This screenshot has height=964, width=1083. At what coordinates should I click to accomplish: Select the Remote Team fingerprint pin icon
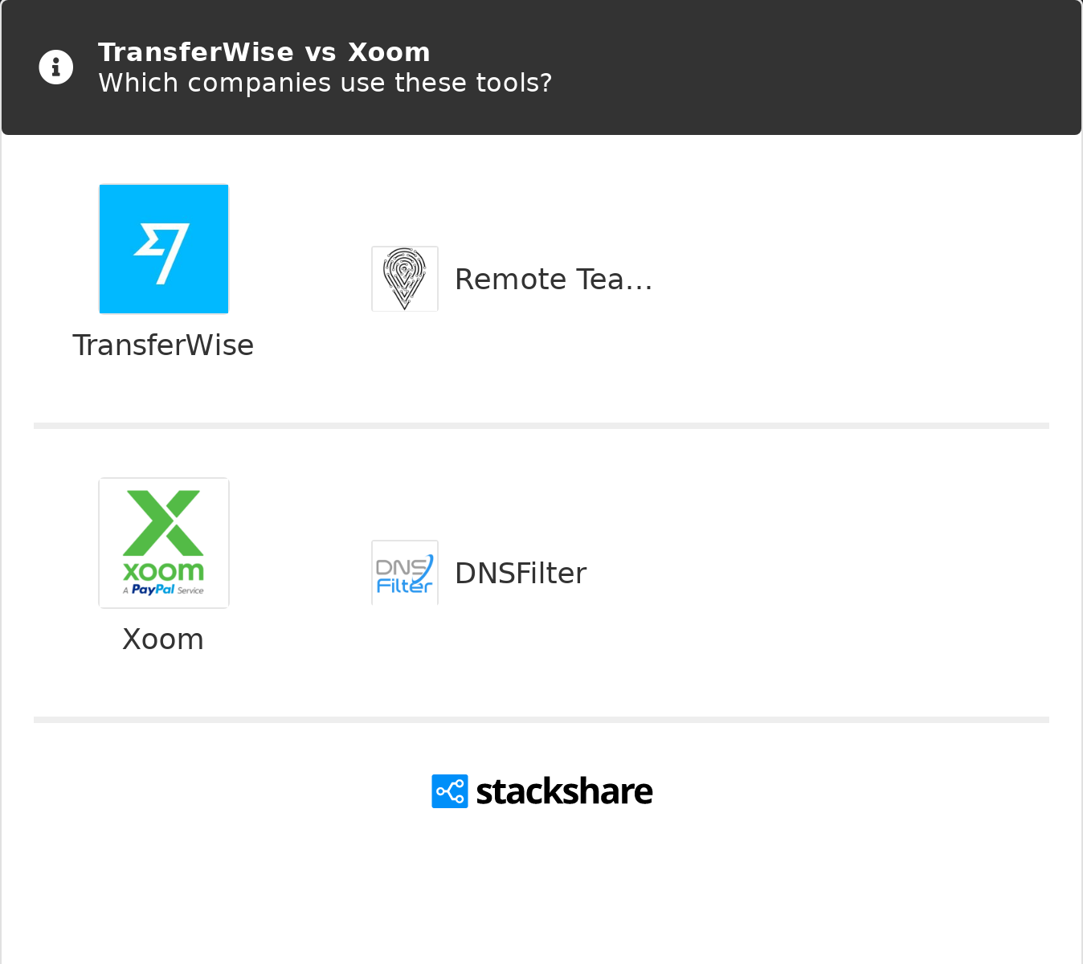(x=405, y=279)
